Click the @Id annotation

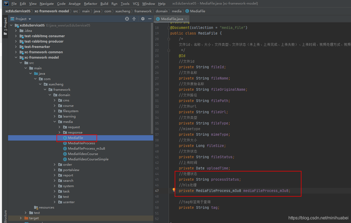[182, 56]
